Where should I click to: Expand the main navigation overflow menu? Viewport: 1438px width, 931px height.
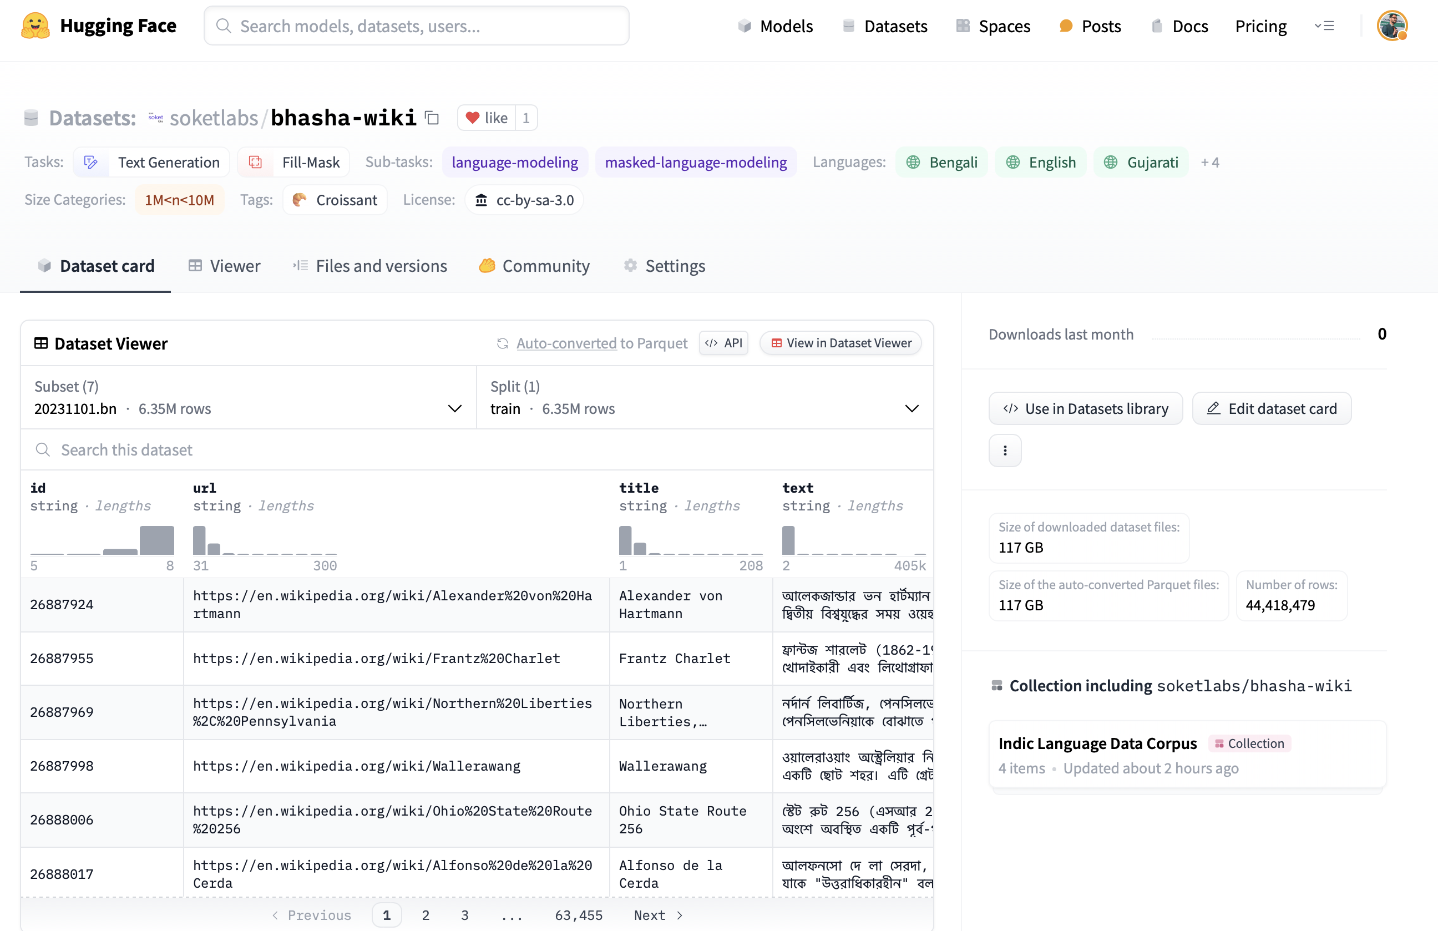tap(1324, 26)
